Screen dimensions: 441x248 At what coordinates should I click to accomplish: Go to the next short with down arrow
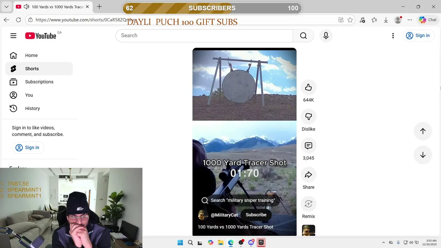pos(423,155)
